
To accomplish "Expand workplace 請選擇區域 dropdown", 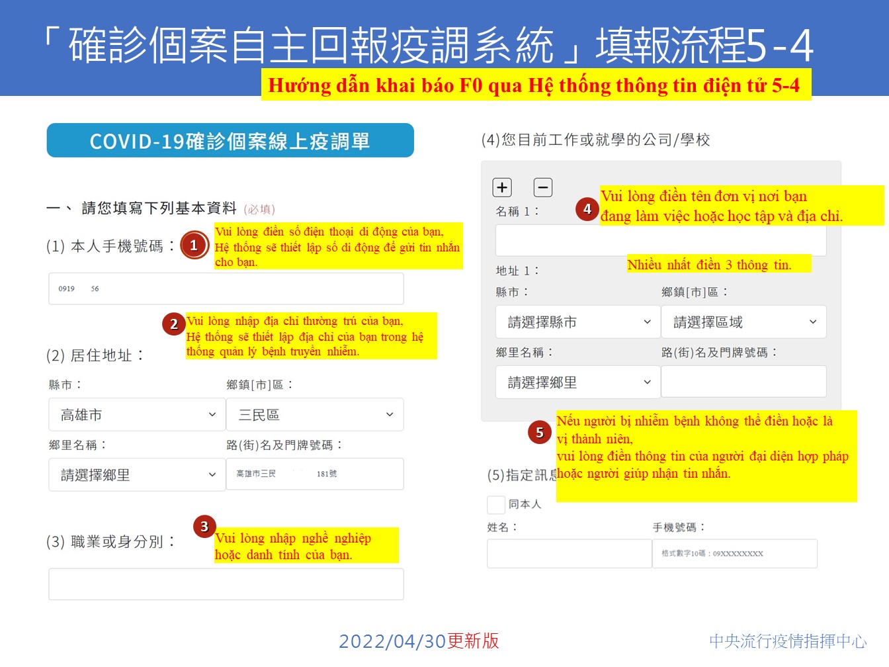I will [743, 322].
